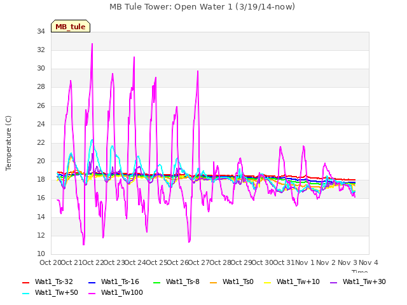Viewport: 407px width, 305px height.
Task: Select the Wat1_Tw+30 legend label
Action: (364, 282)
